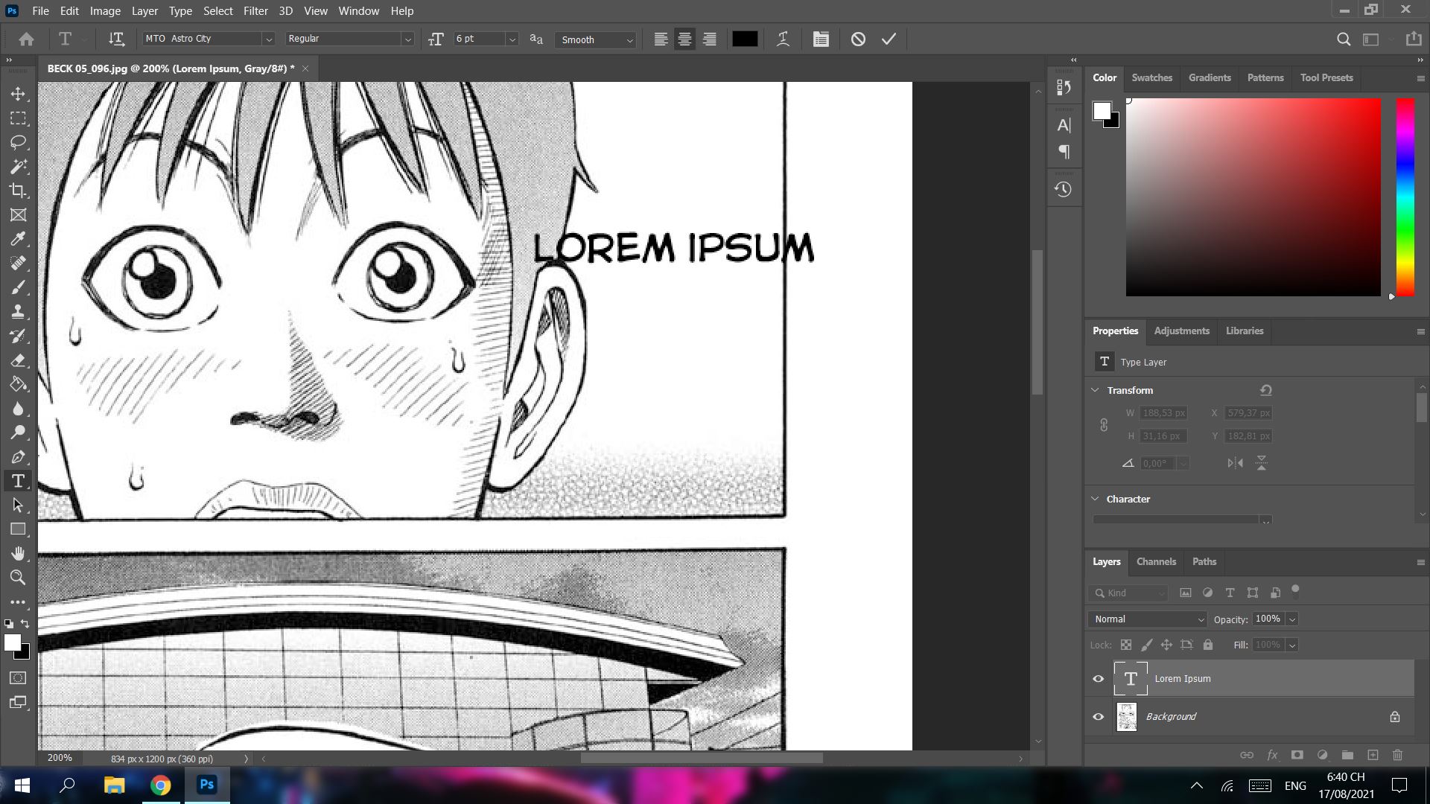The width and height of the screenshot is (1430, 804).
Task: Select the Move tool
Action: pyautogui.click(x=19, y=94)
